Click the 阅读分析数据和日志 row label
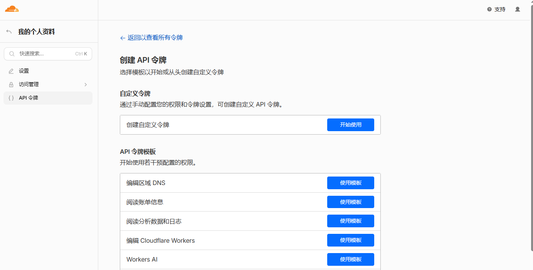This screenshot has width=533, height=270. click(x=154, y=222)
